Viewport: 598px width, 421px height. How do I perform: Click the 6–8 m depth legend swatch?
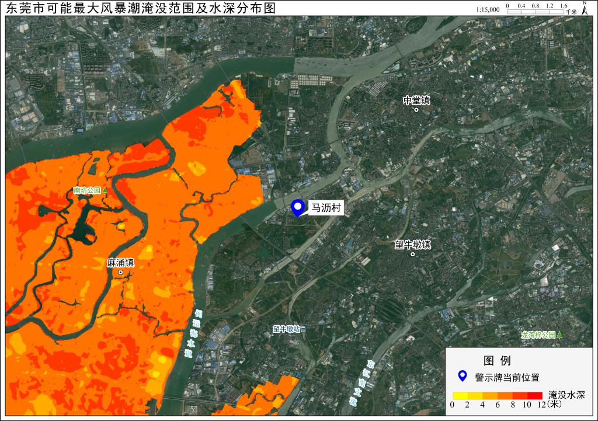[x=505, y=395]
